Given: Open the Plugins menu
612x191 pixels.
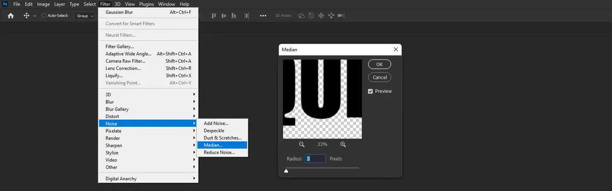Looking at the screenshot, I should (146, 4).
